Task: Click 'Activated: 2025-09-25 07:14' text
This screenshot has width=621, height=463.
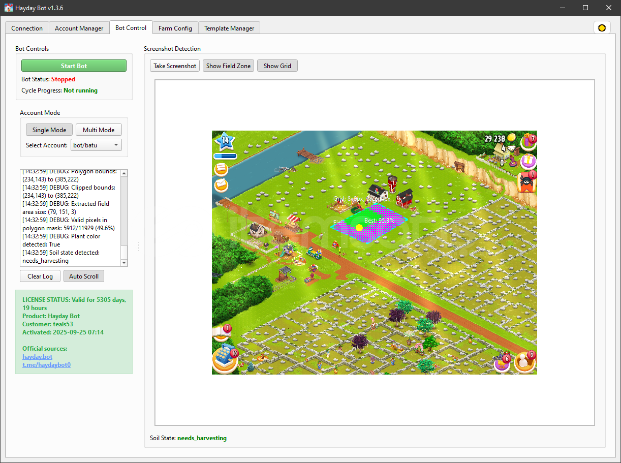Action: (63, 332)
